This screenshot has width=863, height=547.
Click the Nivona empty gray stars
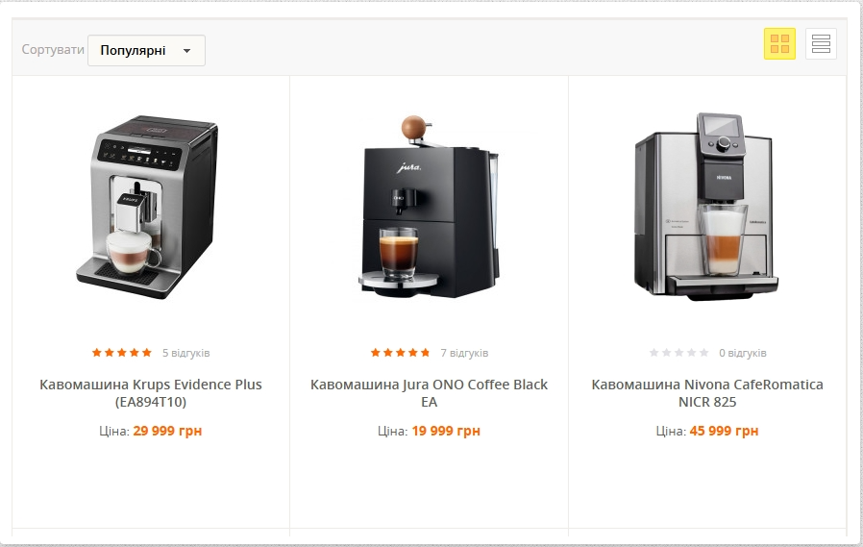(x=678, y=352)
